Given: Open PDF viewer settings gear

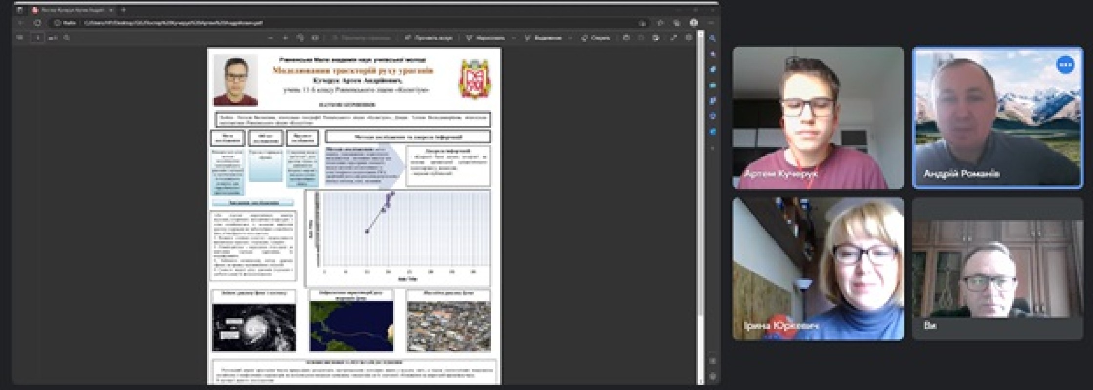Looking at the screenshot, I should [689, 38].
